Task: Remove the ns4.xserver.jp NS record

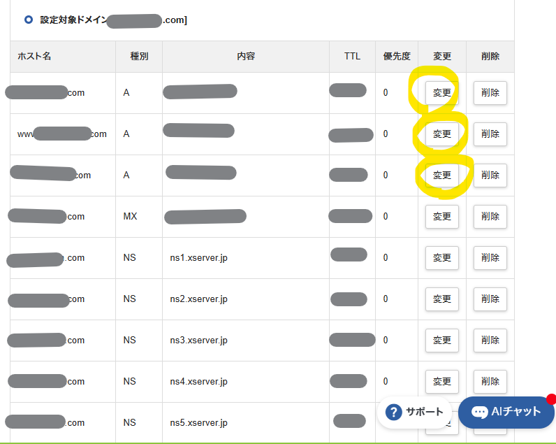Action: pyautogui.click(x=490, y=381)
